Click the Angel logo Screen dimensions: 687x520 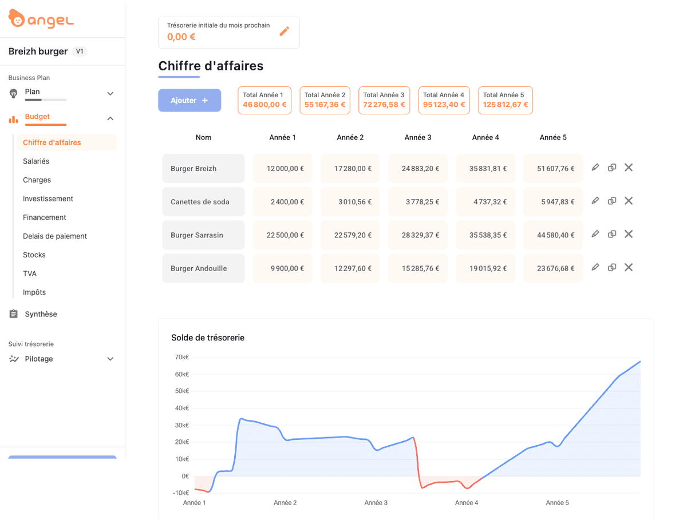(x=41, y=19)
